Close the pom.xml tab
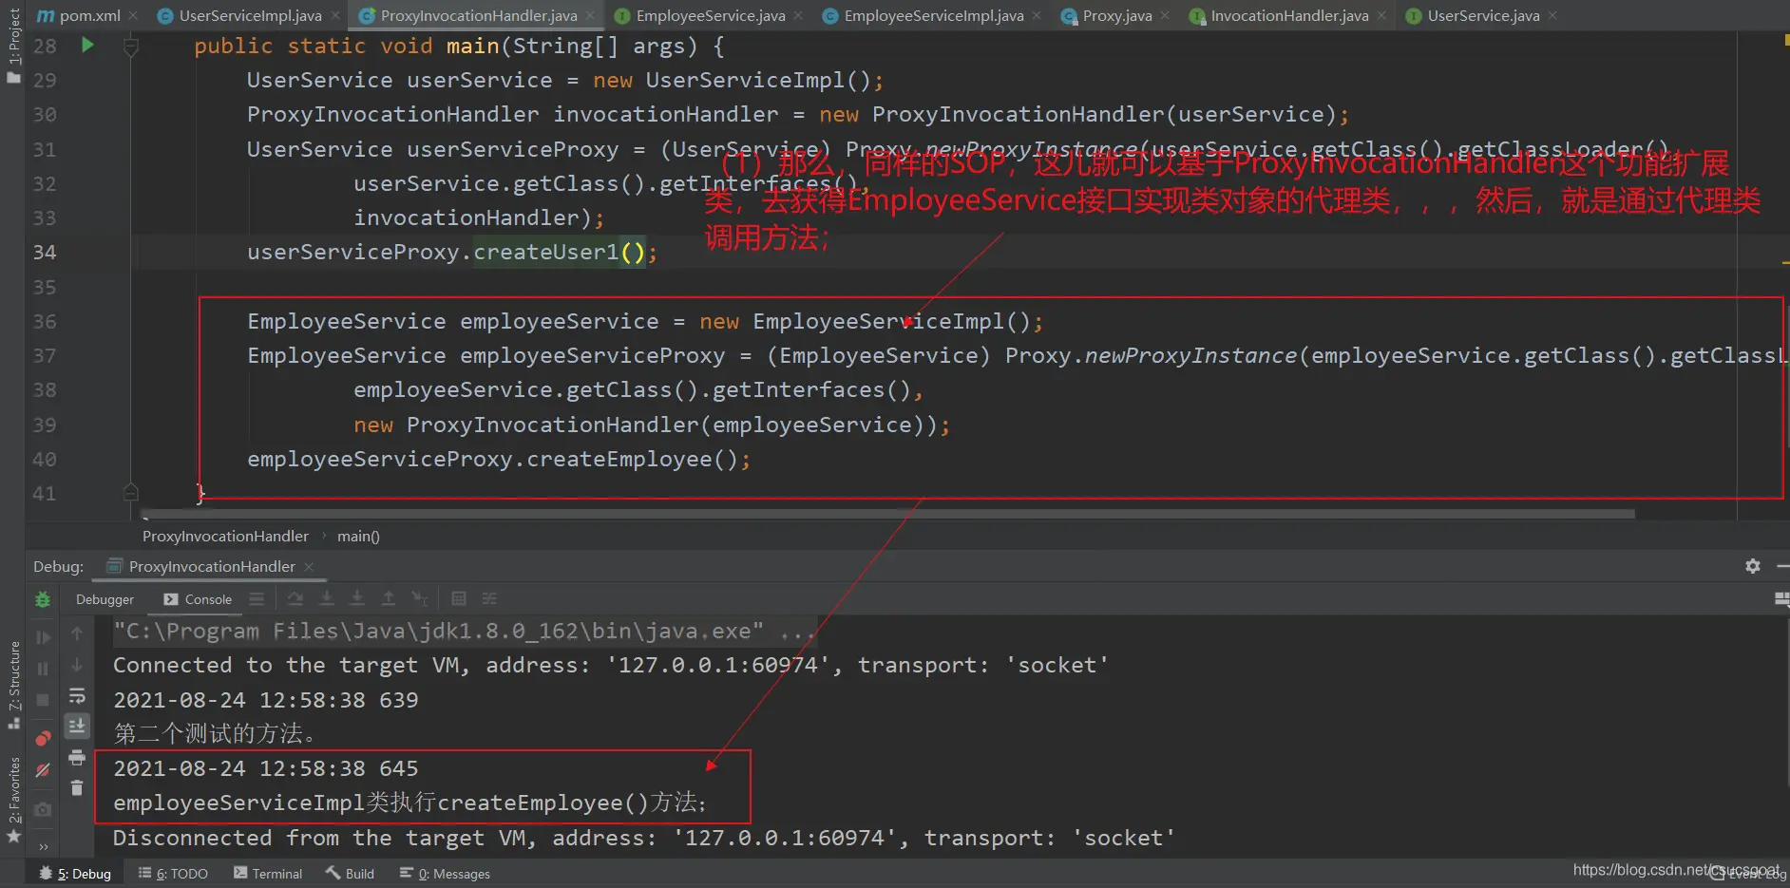 pyautogui.click(x=133, y=15)
